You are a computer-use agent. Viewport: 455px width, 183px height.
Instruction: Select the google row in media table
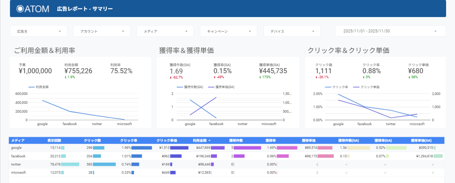pyautogui.click(x=17, y=148)
